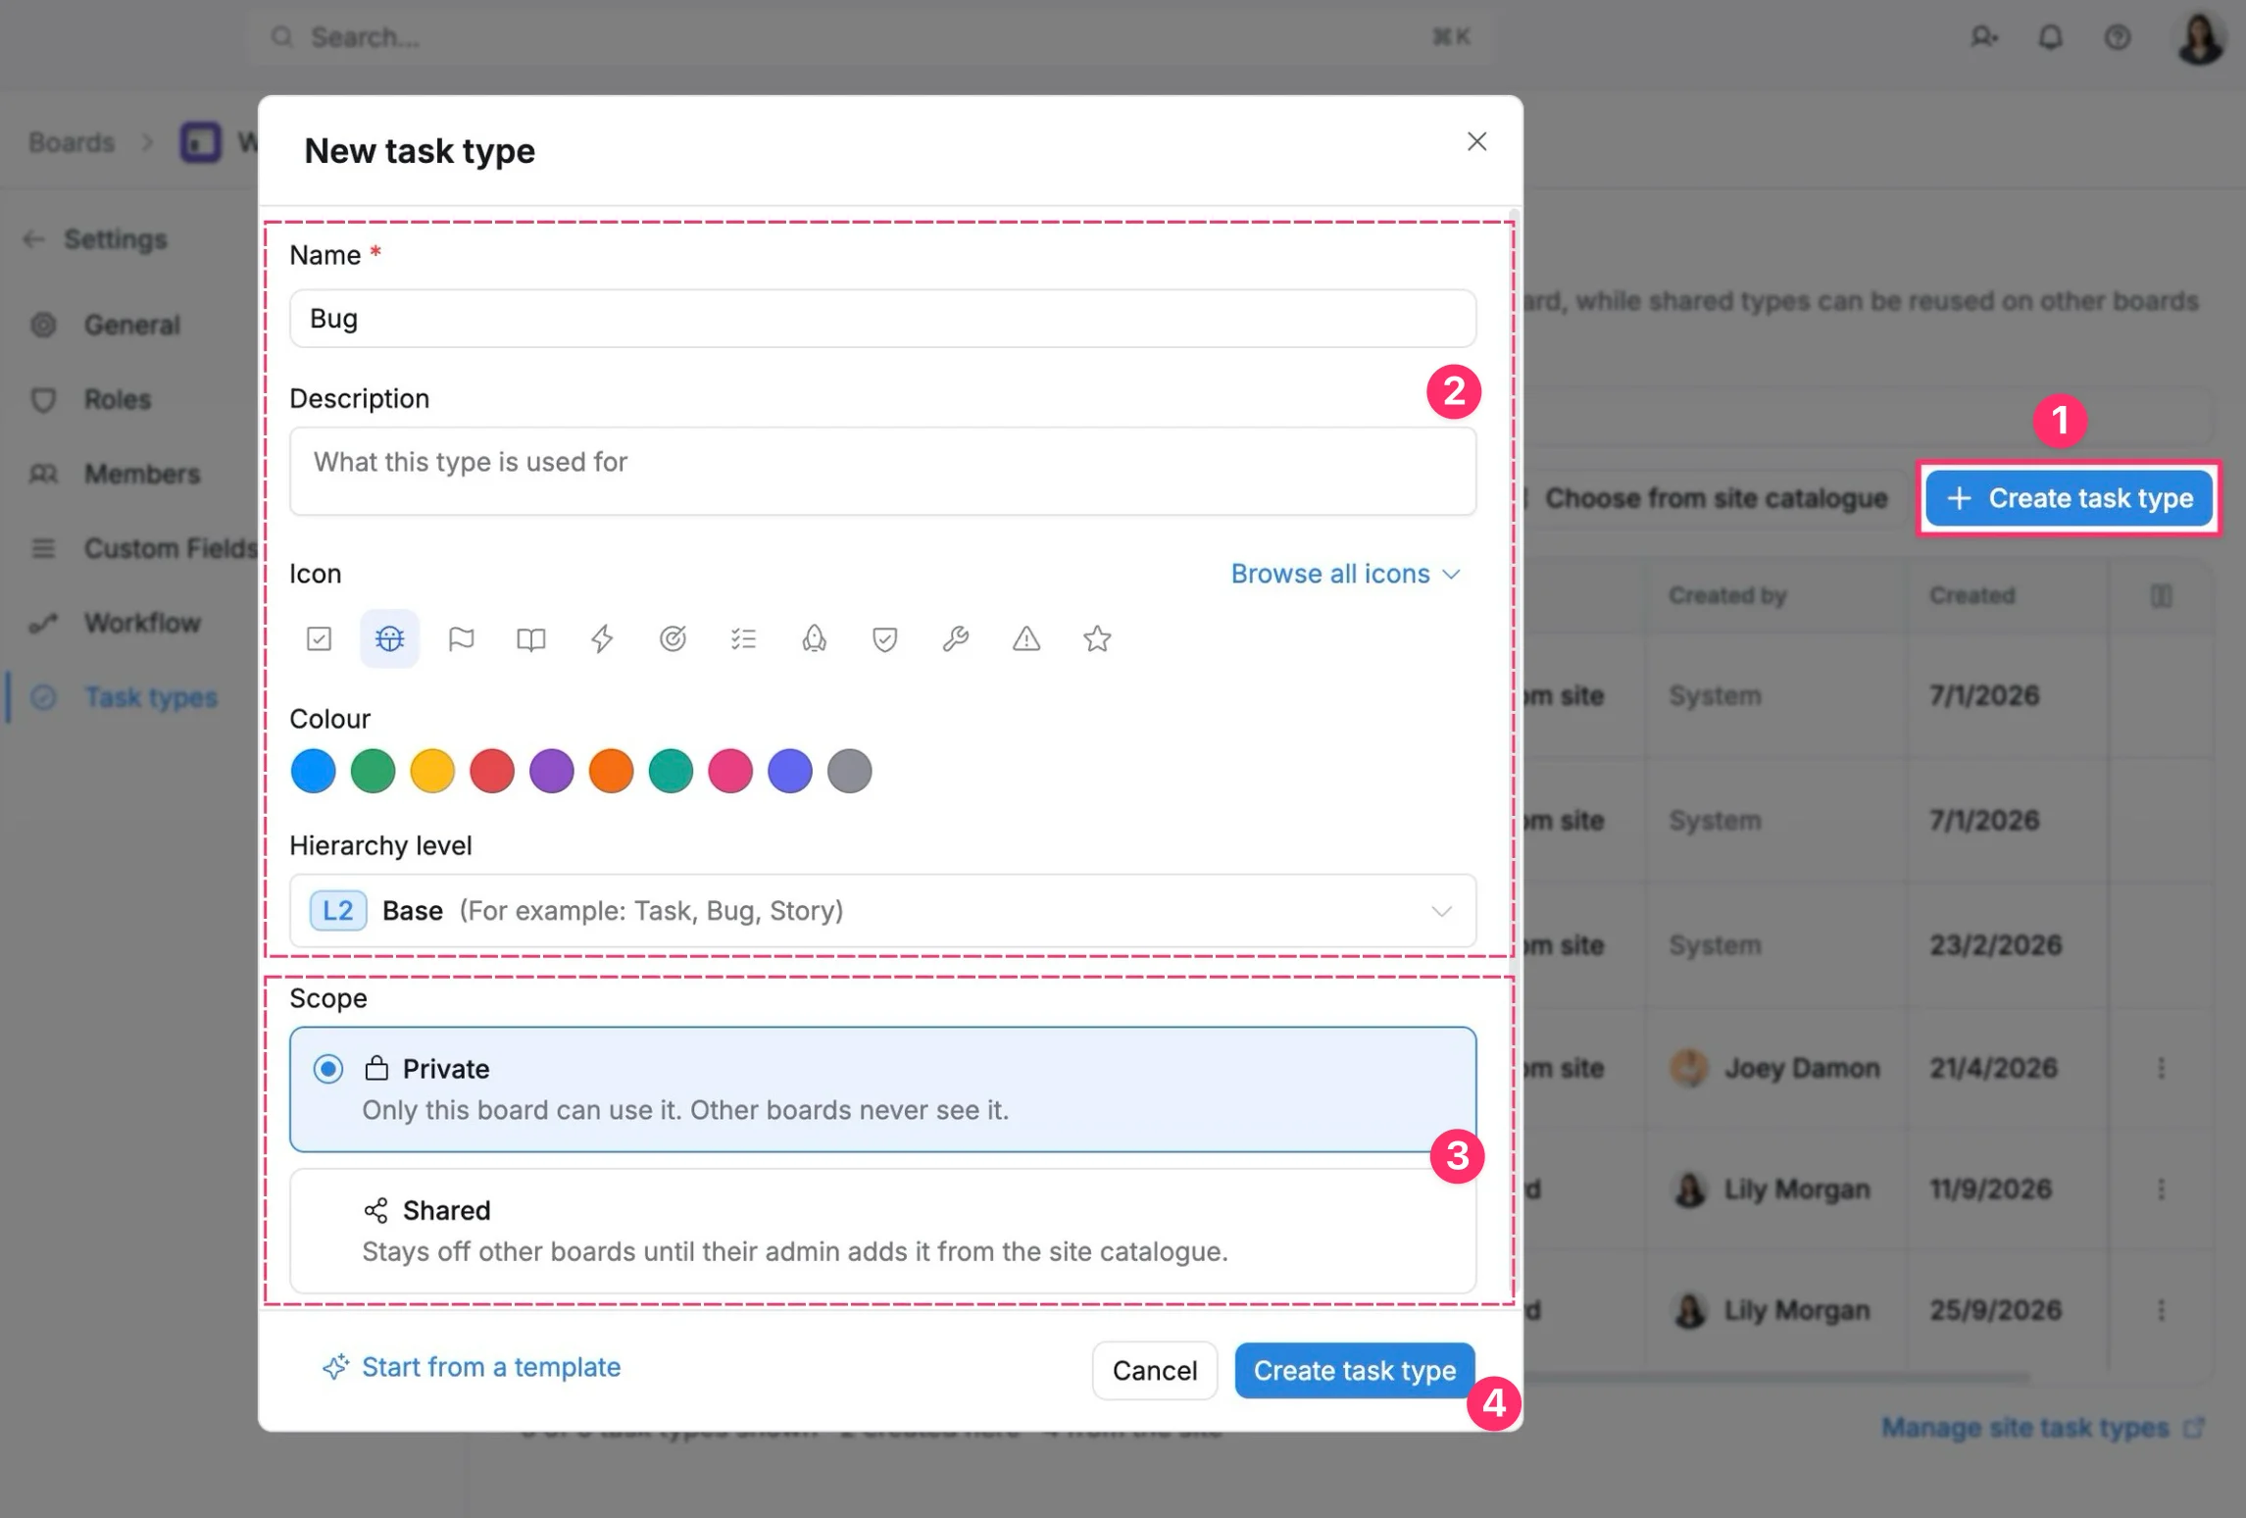
Task: Click Joey Damon in the table
Action: coord(1802,1067)
